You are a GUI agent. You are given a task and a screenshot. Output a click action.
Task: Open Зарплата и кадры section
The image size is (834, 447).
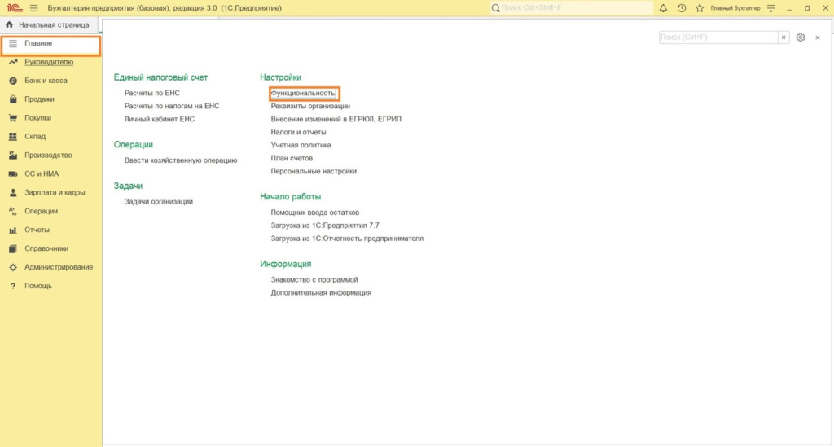pyautogui.click(x=55, y=192)
